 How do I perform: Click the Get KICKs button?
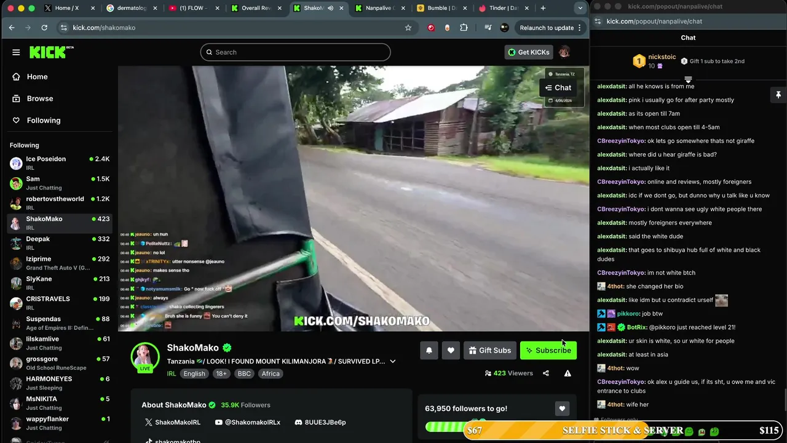529,52
